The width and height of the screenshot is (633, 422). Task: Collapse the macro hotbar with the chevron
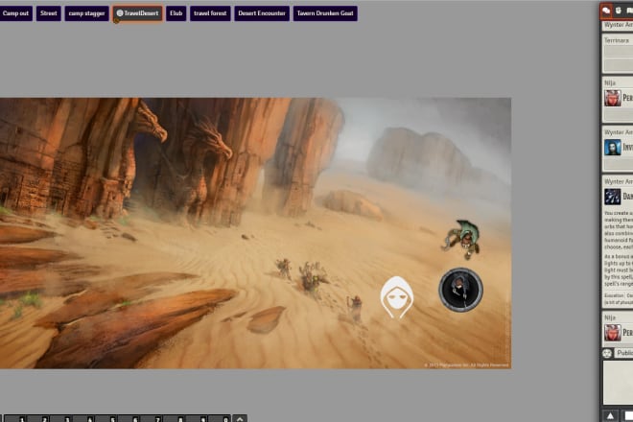pos(240,419)
